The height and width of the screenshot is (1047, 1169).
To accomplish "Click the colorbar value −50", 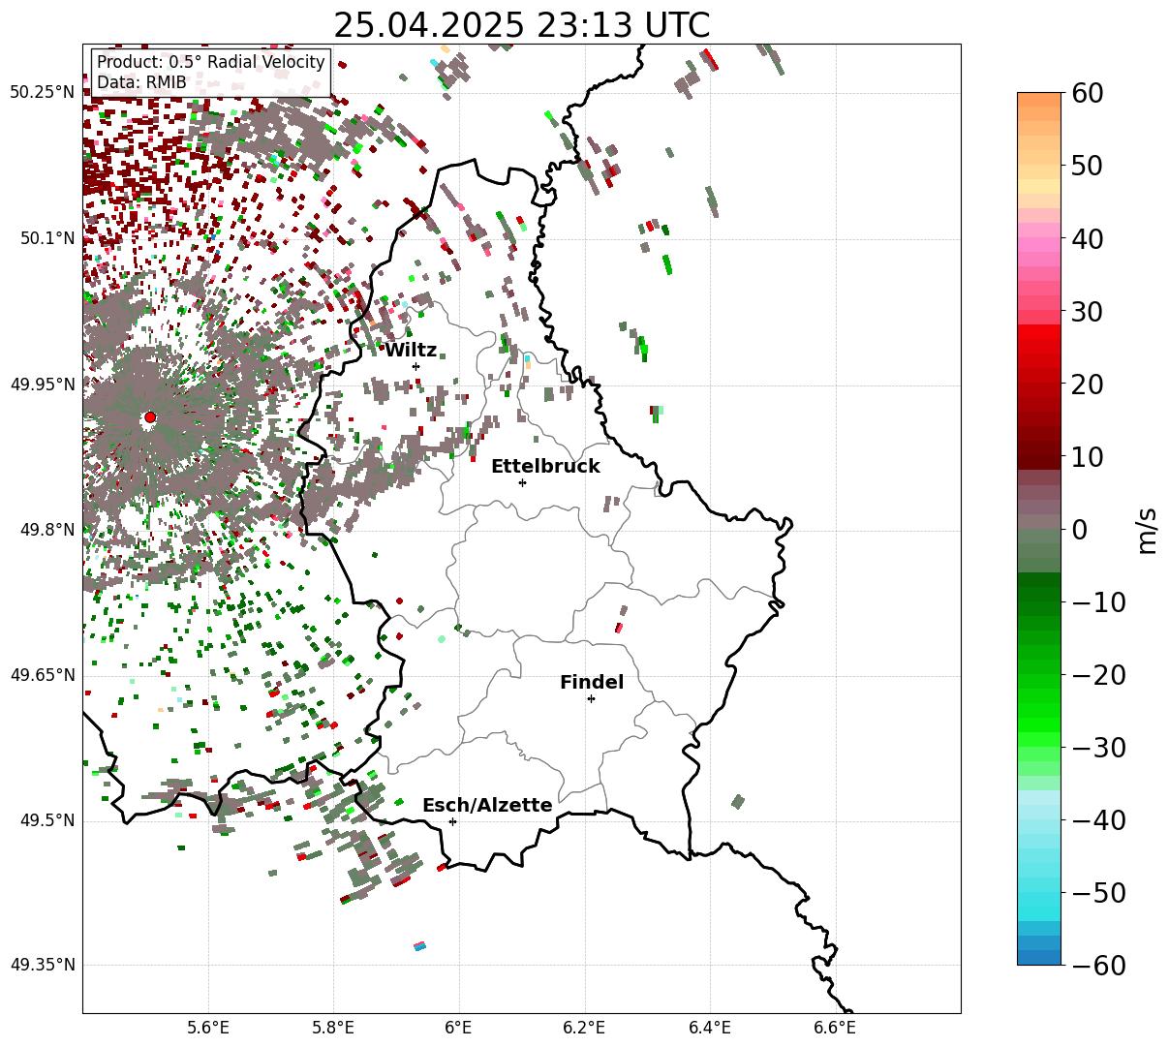I will click(x=1099, y=892).
